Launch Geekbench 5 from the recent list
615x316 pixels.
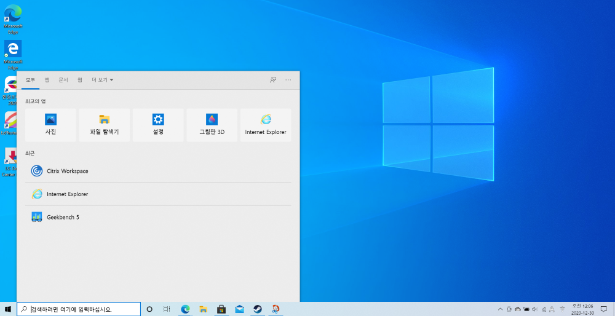coord(158,217)
